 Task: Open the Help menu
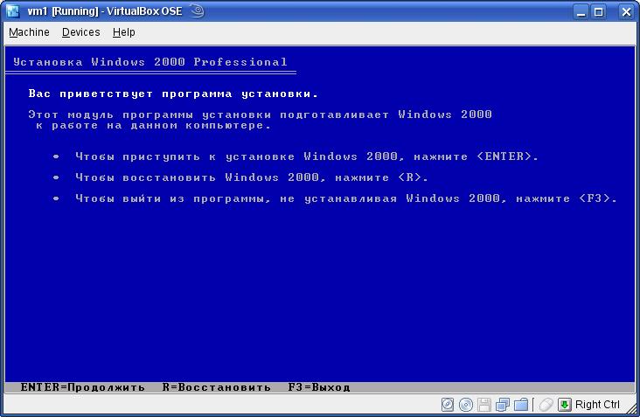(x=123, y=32)
